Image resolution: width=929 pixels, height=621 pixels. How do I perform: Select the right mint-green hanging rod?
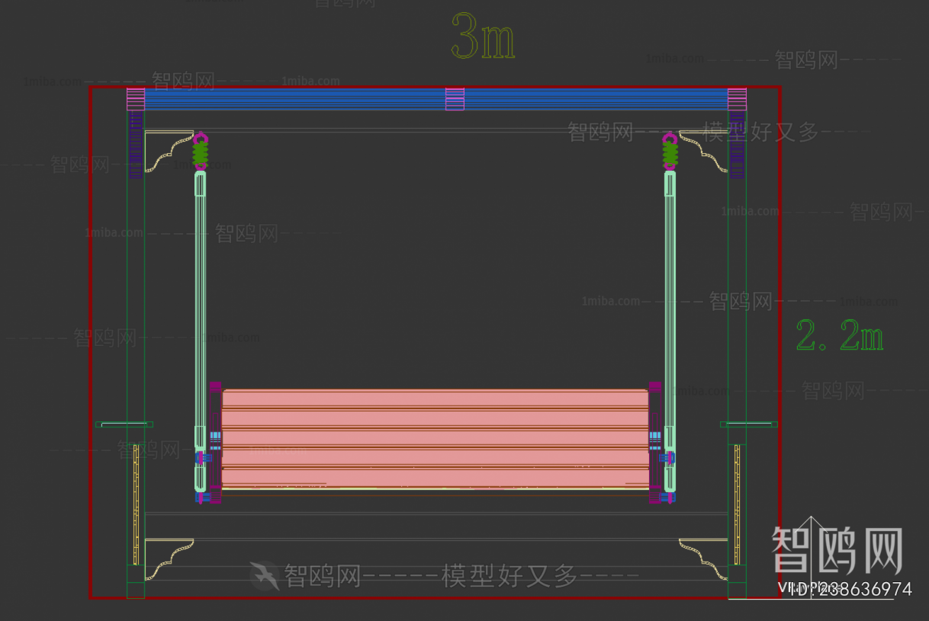670,305
